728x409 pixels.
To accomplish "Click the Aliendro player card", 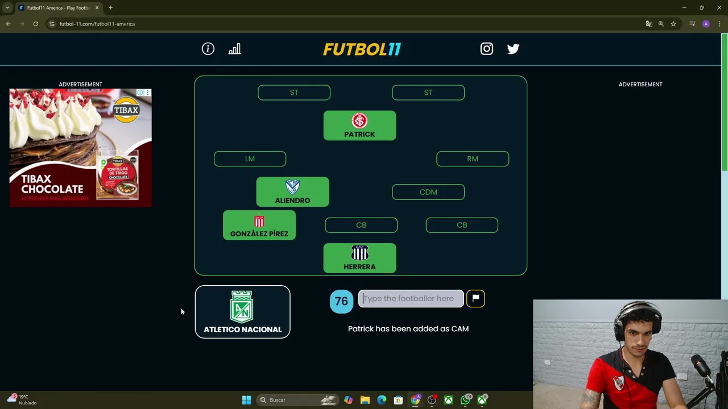I will point(292,192).
